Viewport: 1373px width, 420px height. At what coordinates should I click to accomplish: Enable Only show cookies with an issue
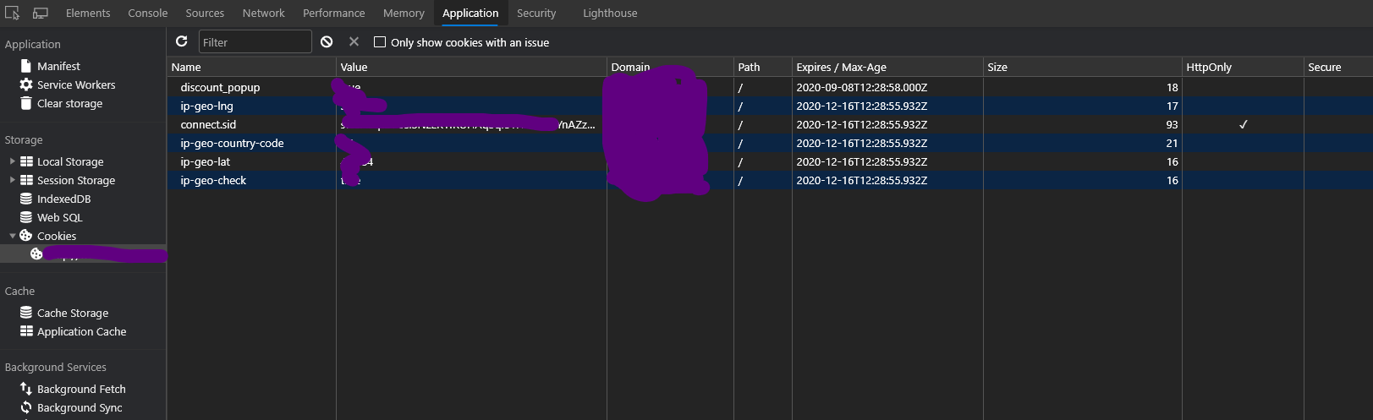(380, 42)
